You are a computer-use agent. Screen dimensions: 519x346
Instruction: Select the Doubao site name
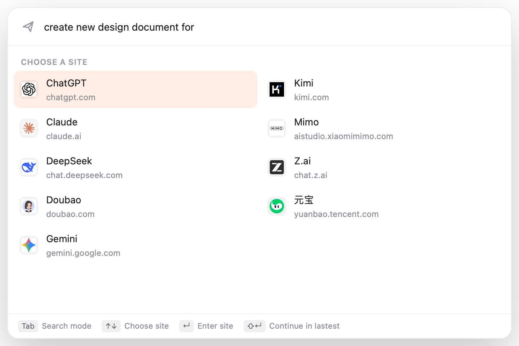coord(64,200)
